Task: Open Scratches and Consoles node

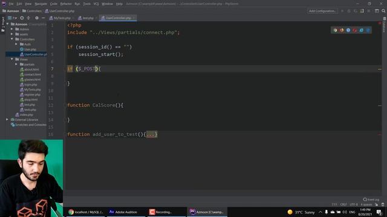Action: pyautogui.click(x=28, y=125)
